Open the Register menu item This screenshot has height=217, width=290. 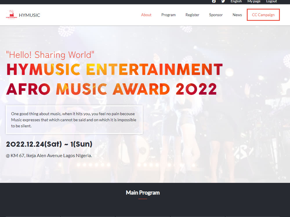192,15
